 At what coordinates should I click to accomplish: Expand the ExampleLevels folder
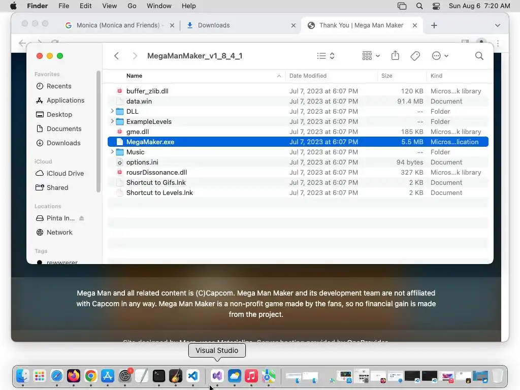pos(112,121)
